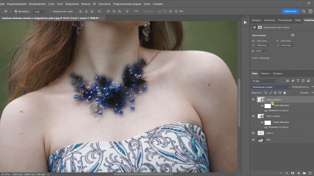Image resolution: width=314 pixels, height=176 pixels.
Task: Open the Фильтр menu
Action: 86,4
